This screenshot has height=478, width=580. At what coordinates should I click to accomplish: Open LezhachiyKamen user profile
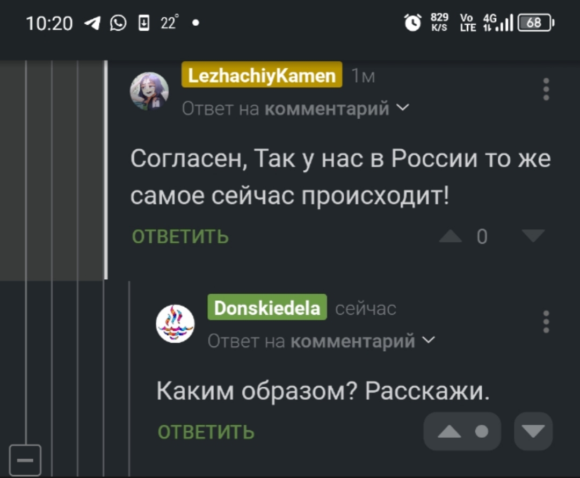[x=262, y=76]
